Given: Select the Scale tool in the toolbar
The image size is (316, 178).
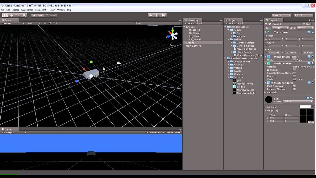Looking at the screenshot, I should tap(24, 15).
